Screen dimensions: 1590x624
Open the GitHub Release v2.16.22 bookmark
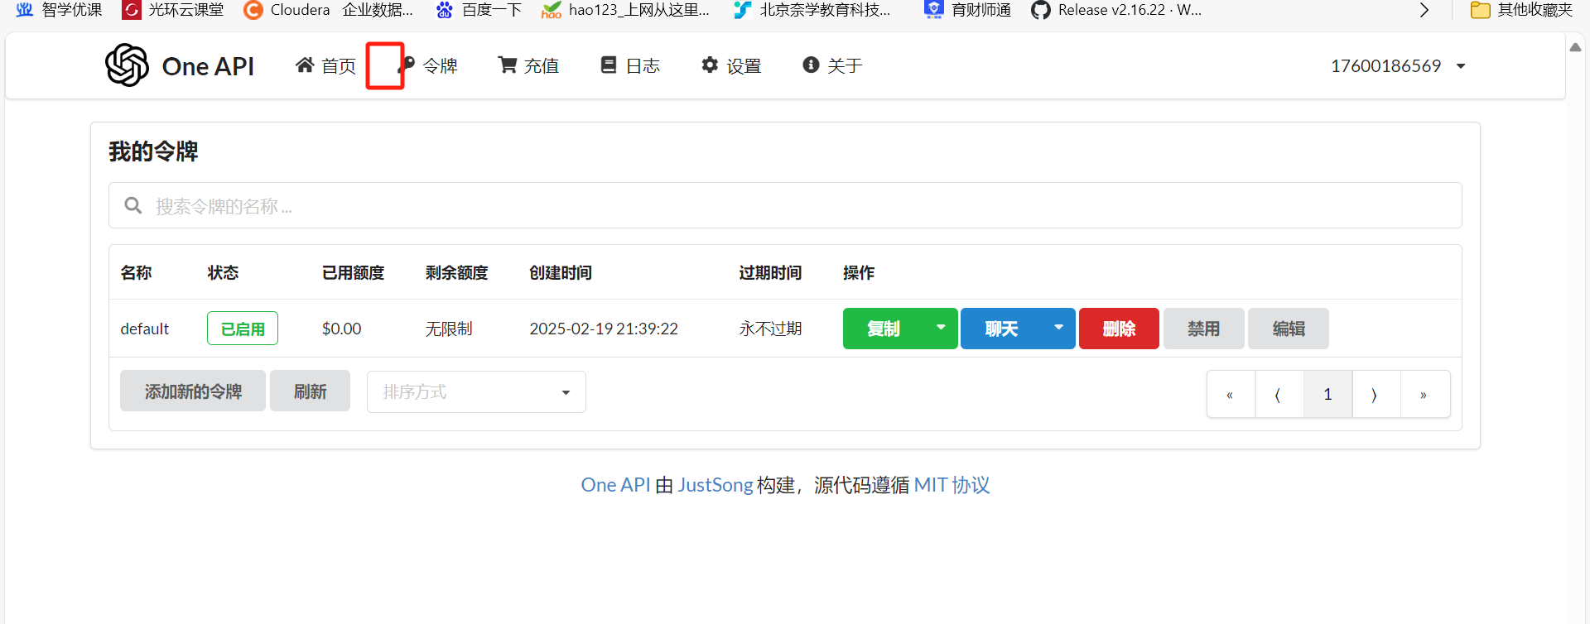point(1116,10)
